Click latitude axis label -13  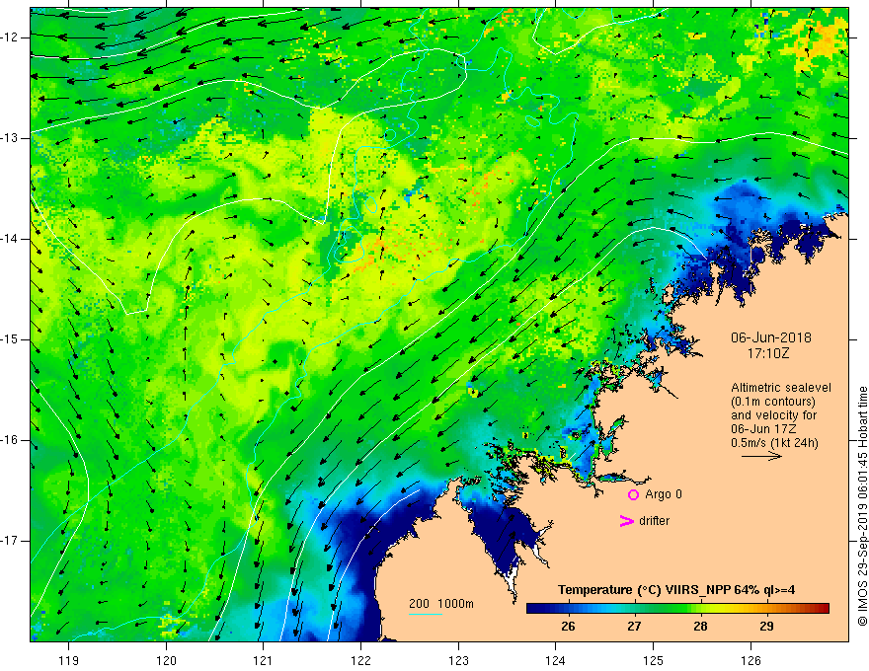(10, 138)
